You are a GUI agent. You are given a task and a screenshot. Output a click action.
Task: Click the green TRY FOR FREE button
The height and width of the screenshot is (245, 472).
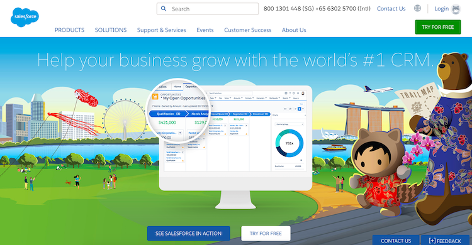tap(437, 27)
